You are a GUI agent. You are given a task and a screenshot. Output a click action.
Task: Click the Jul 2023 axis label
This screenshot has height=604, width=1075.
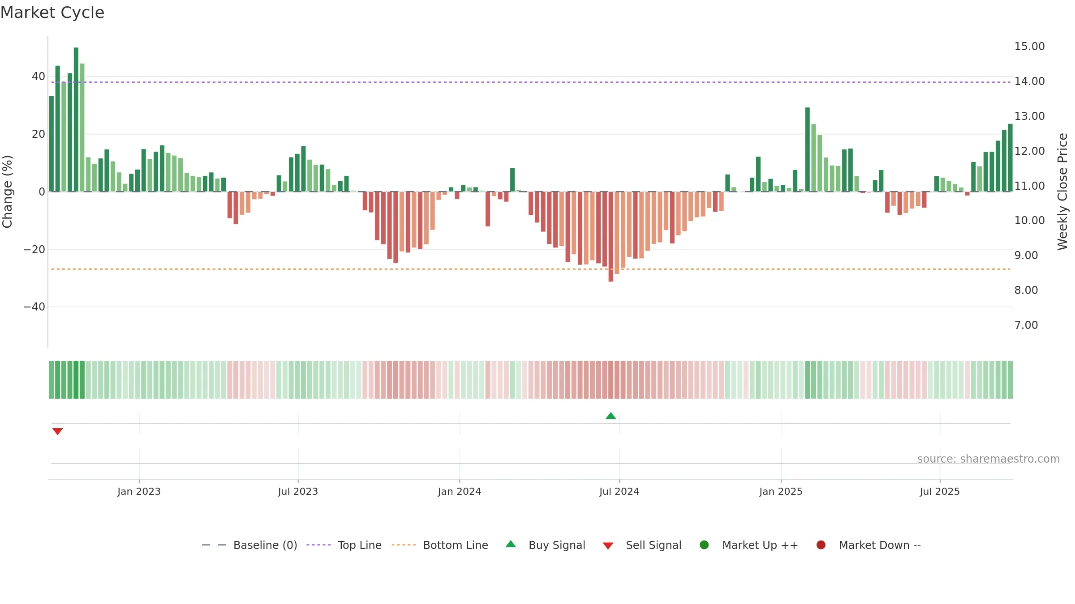click(x=298, y=491)
